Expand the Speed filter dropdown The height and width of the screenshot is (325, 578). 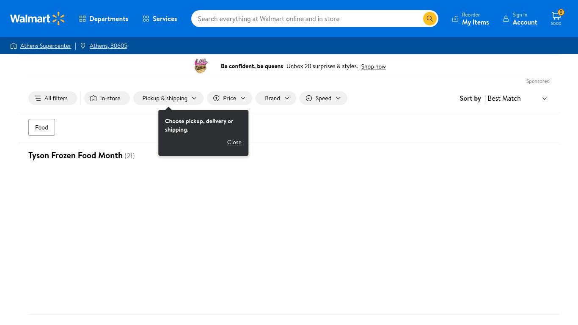[x=323, y=98]
